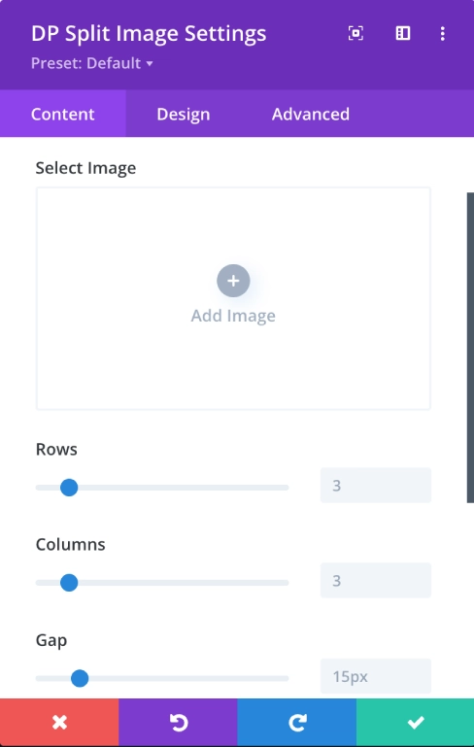Open the Preset: Default dropdown

point(92,63)
